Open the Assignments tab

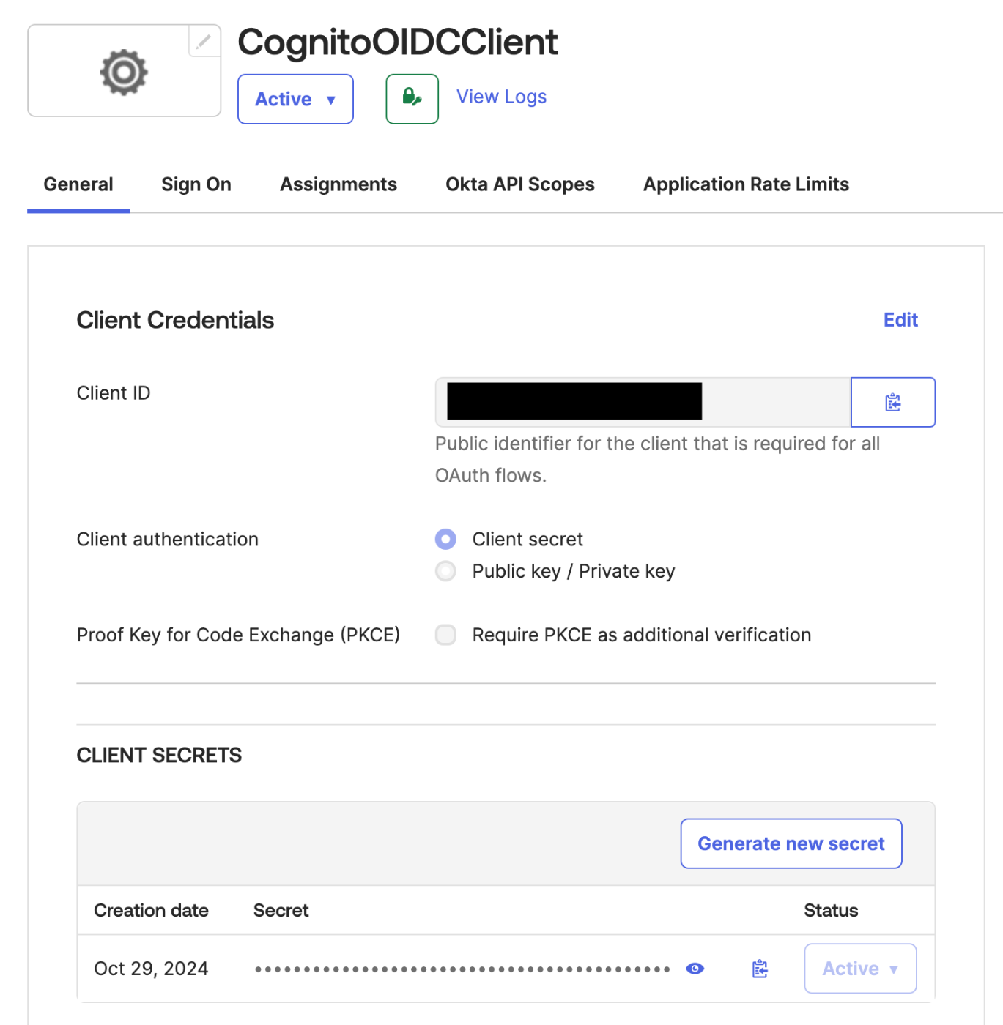tap(338, 184)
